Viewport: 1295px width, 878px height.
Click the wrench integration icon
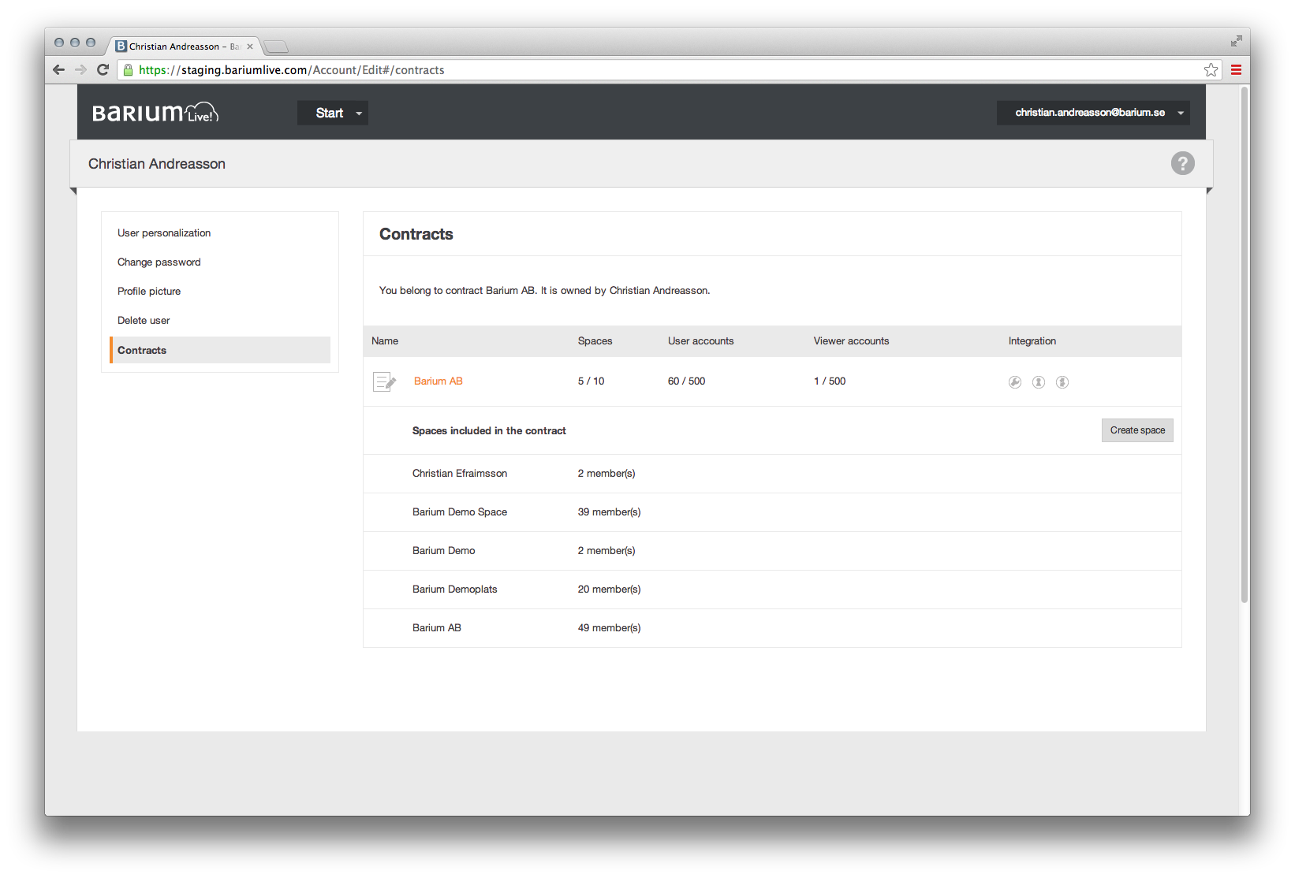point(1015,382)
